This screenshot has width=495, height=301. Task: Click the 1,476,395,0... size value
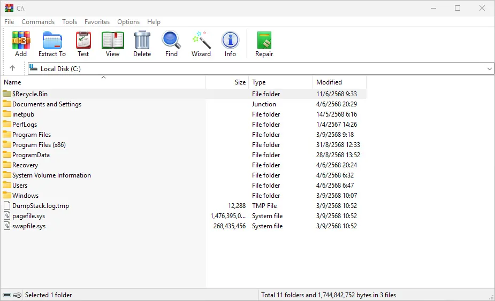(228, 216)
